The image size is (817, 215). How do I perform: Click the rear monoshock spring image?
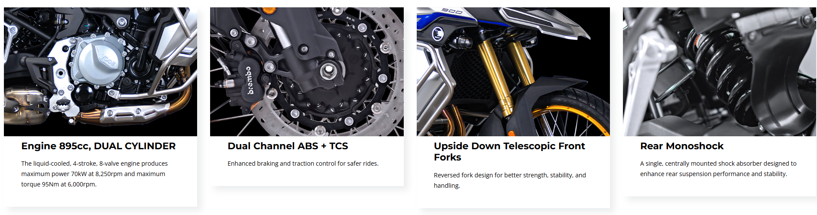click(720, 72)
